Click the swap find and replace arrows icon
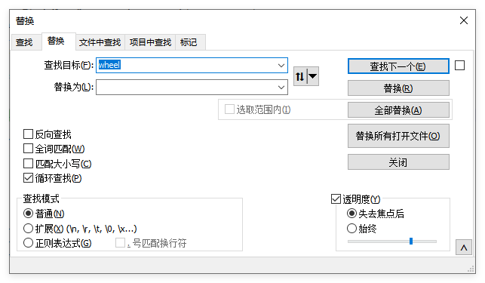Image resolution: width=485 pixels, height=283 pixels. point(299,76)
